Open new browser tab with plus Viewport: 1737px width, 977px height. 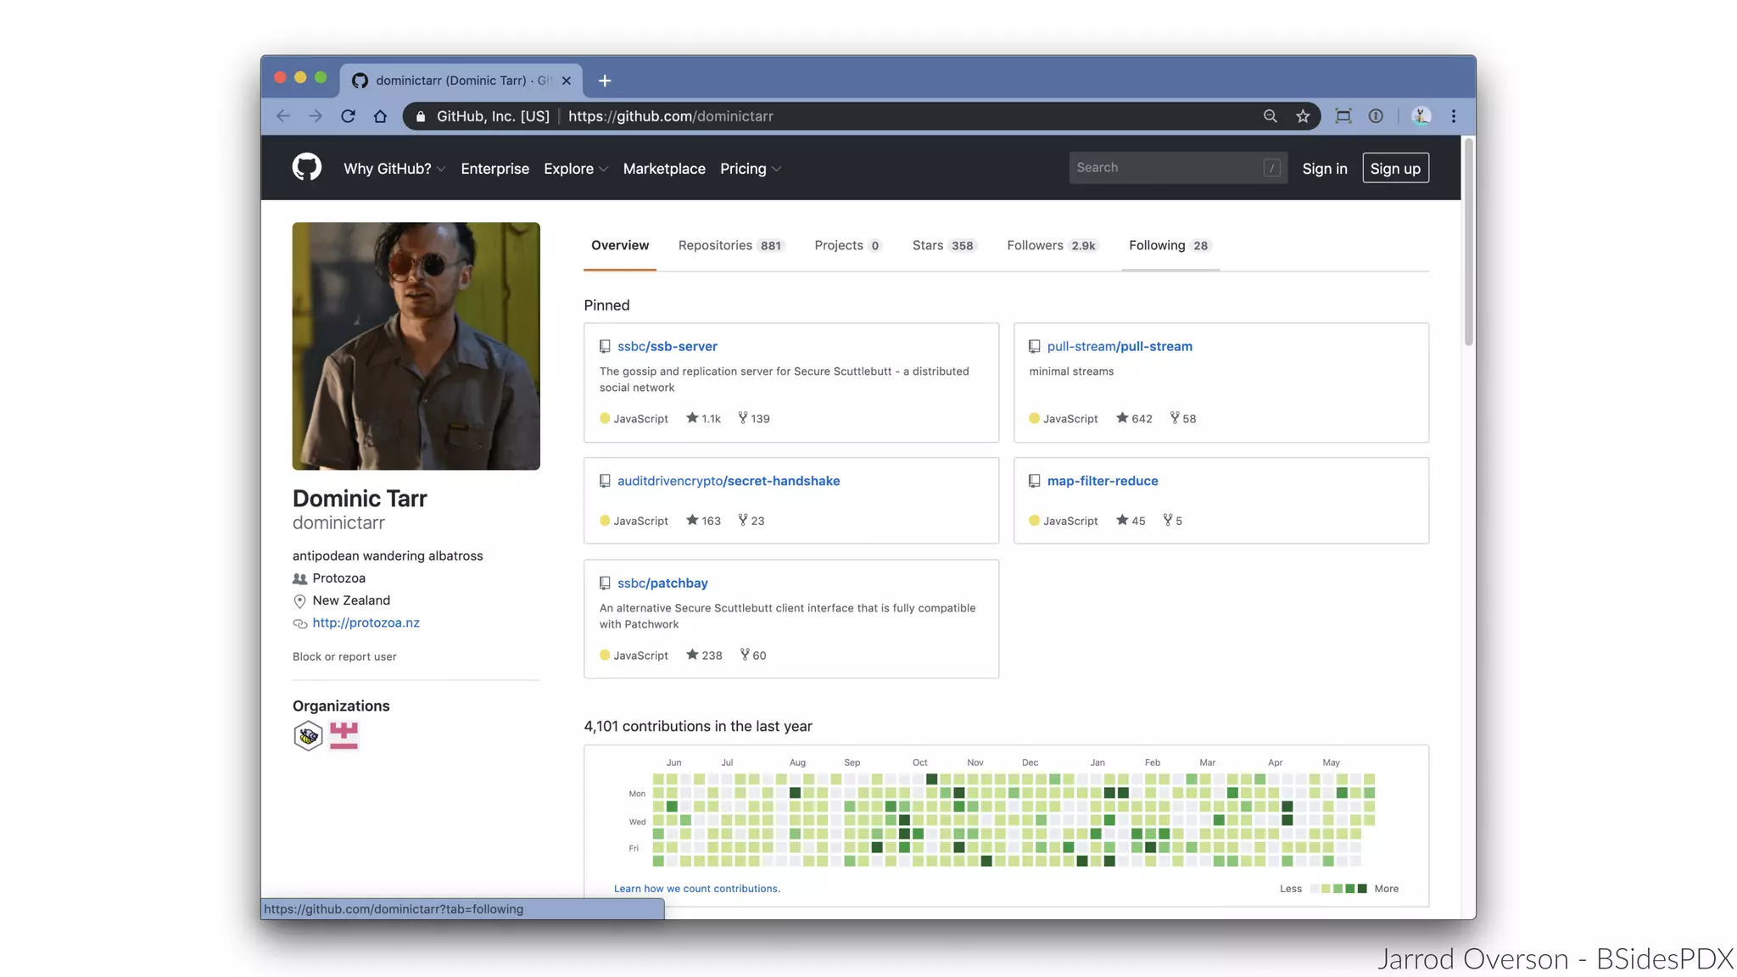[x=605, y=81]
